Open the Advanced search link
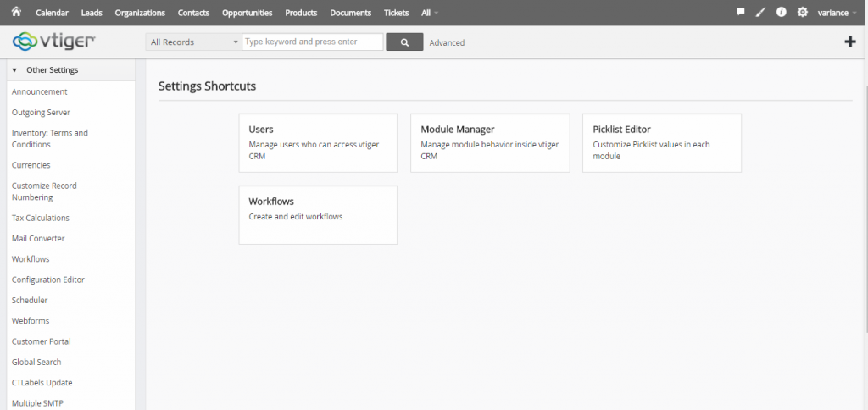 click(x=448, y=42)
